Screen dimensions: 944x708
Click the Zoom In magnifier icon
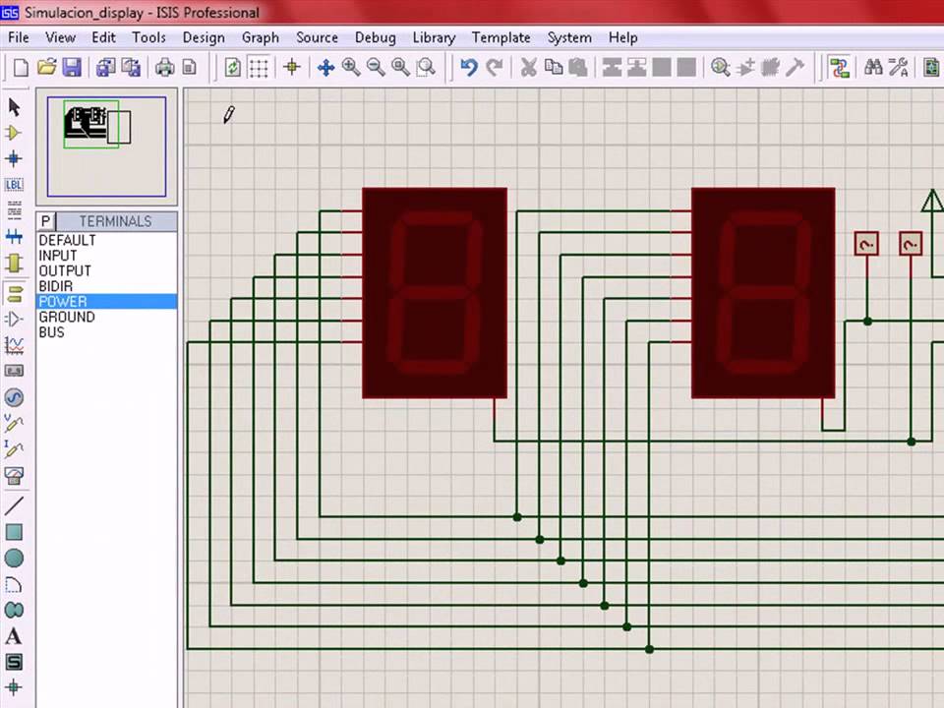pyautogui.click(x=351, y=67)
